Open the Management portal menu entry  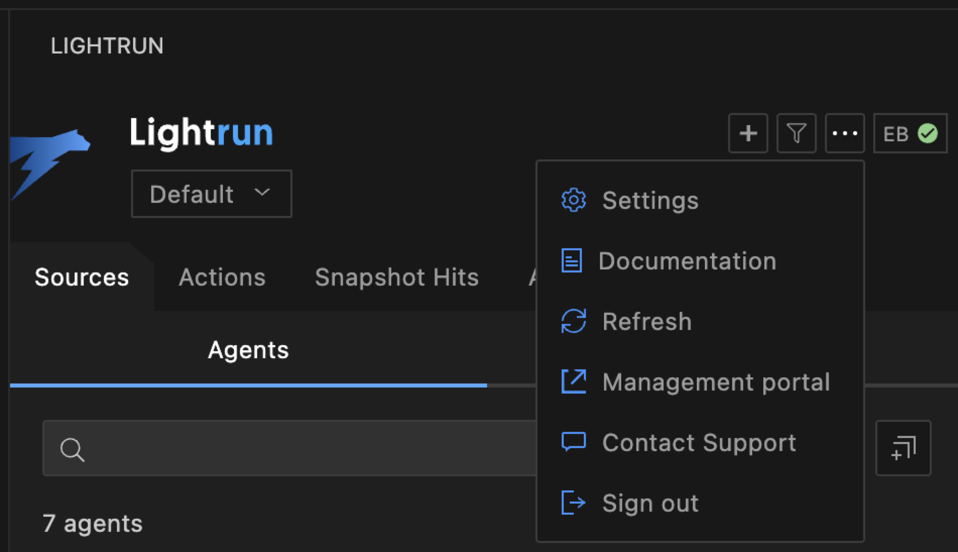[x=715, y=382]
